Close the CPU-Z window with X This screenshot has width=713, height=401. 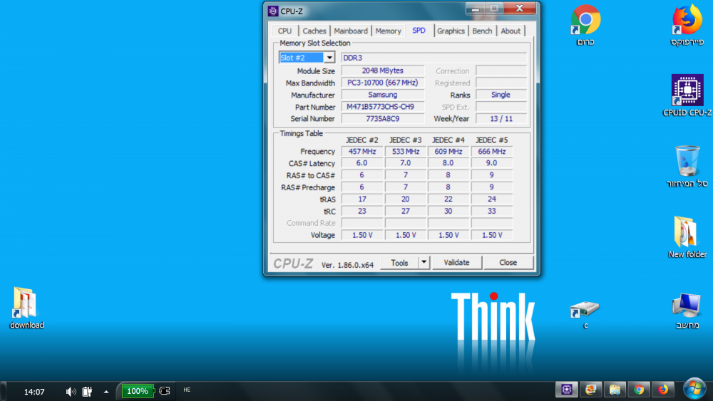coord(520,9)
